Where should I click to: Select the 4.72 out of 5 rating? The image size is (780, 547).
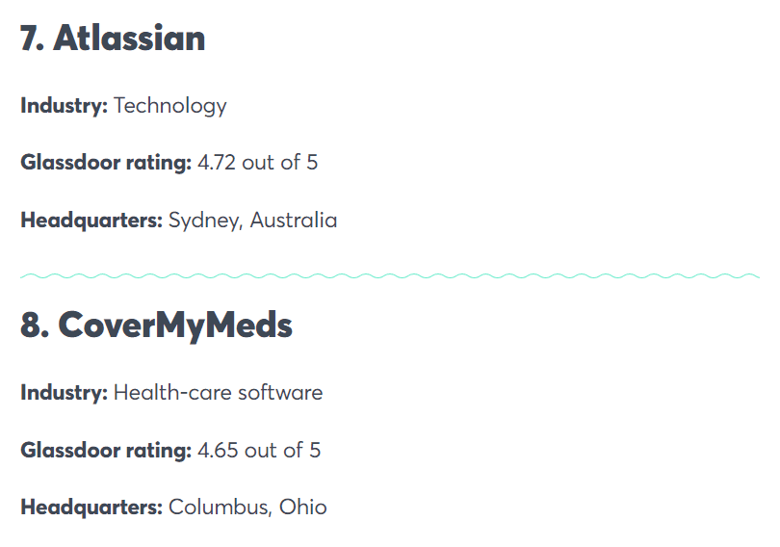[x=258, y=163]
